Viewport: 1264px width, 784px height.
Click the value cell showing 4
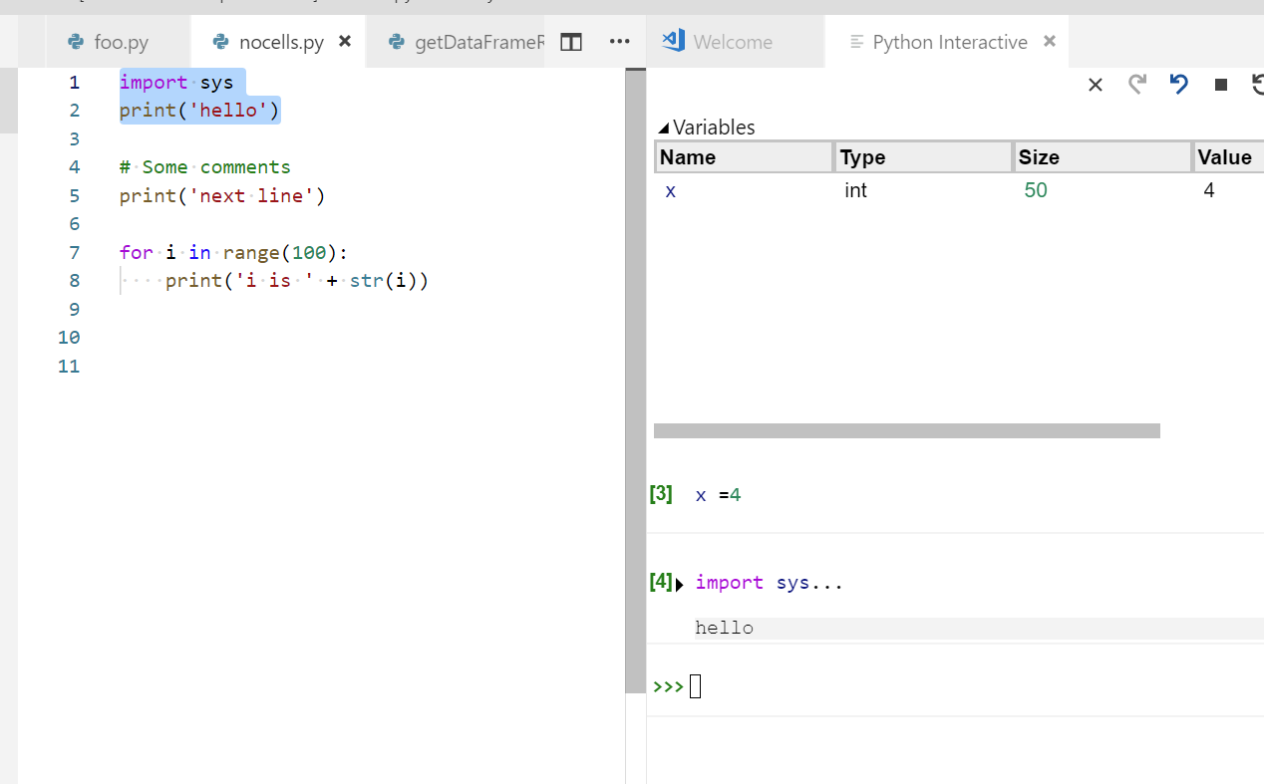point(1209,190)
